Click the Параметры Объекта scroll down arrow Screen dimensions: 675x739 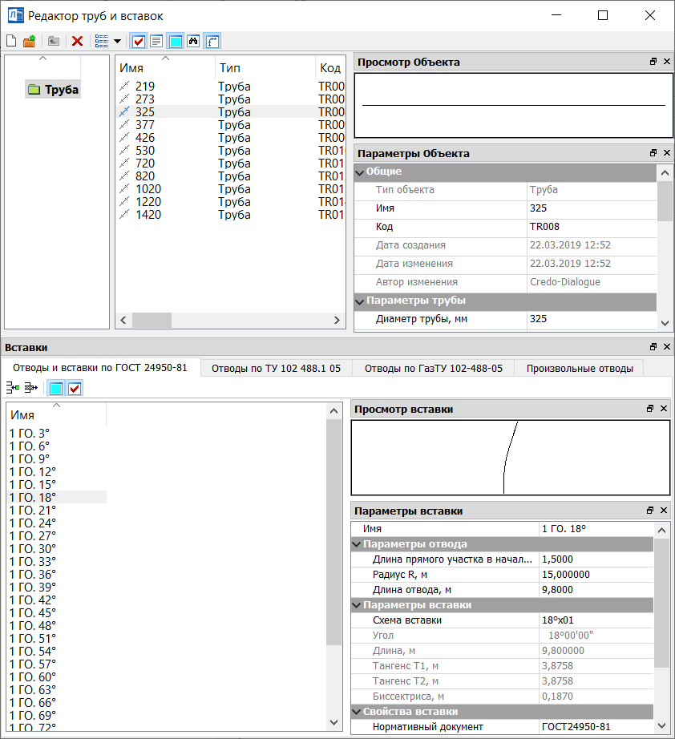tap(665, 323)
